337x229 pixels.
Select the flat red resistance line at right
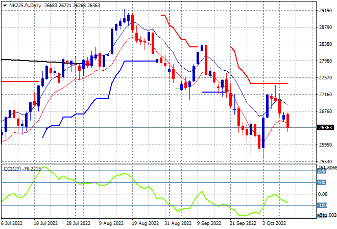(269, 83)
